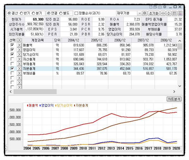This screenshot has width=189, height=160.
Task: Remove 영업이익 row with its X button
Action: (x=19, y=50)
